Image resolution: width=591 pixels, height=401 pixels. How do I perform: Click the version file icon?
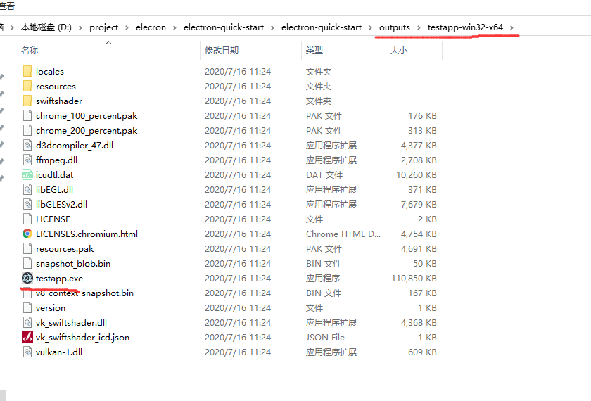click(27, 307)
